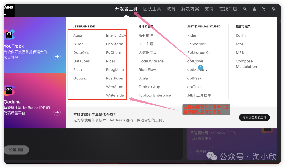Open the ReSharper link

(196, 44)
